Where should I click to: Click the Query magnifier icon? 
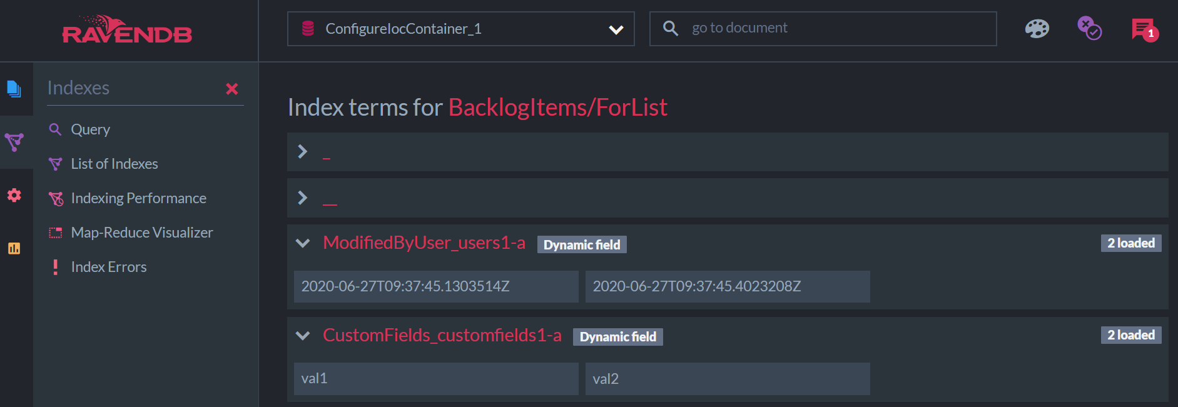[56, 129]
